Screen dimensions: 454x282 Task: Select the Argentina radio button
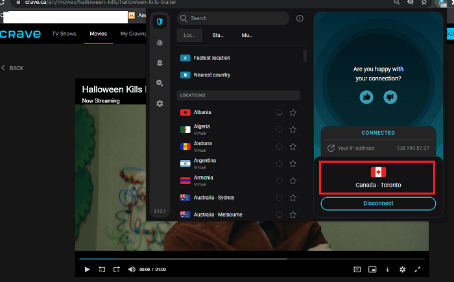click(x=279, y=163)
